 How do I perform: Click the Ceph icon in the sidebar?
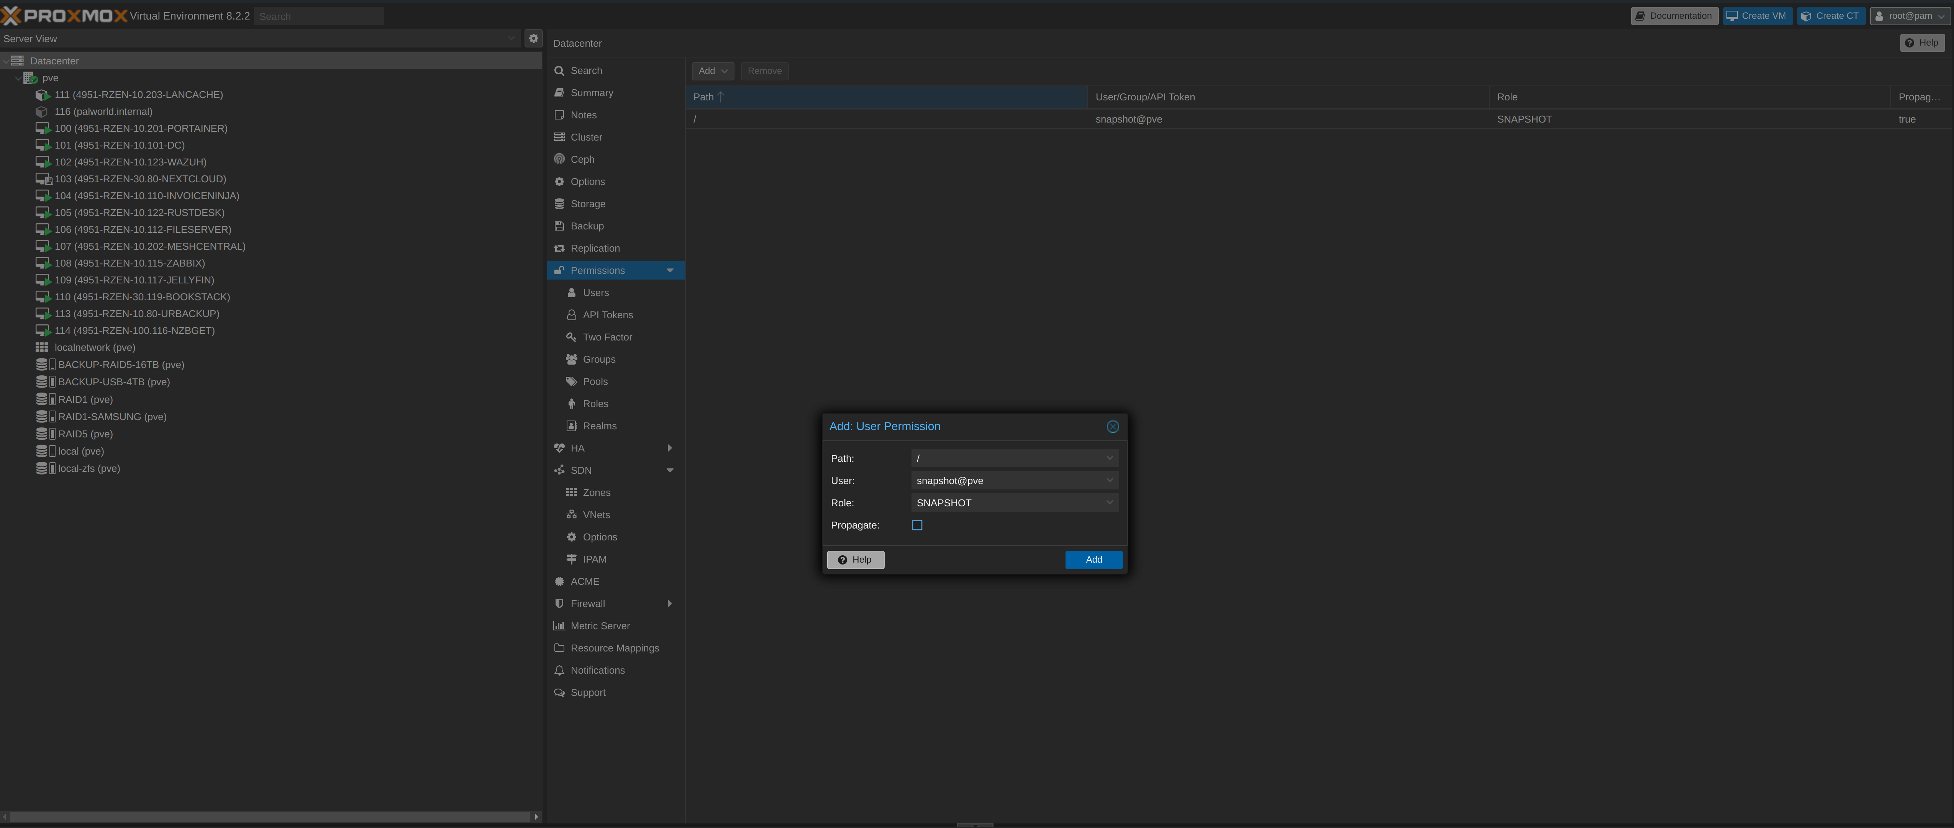[x=559, y=159]
